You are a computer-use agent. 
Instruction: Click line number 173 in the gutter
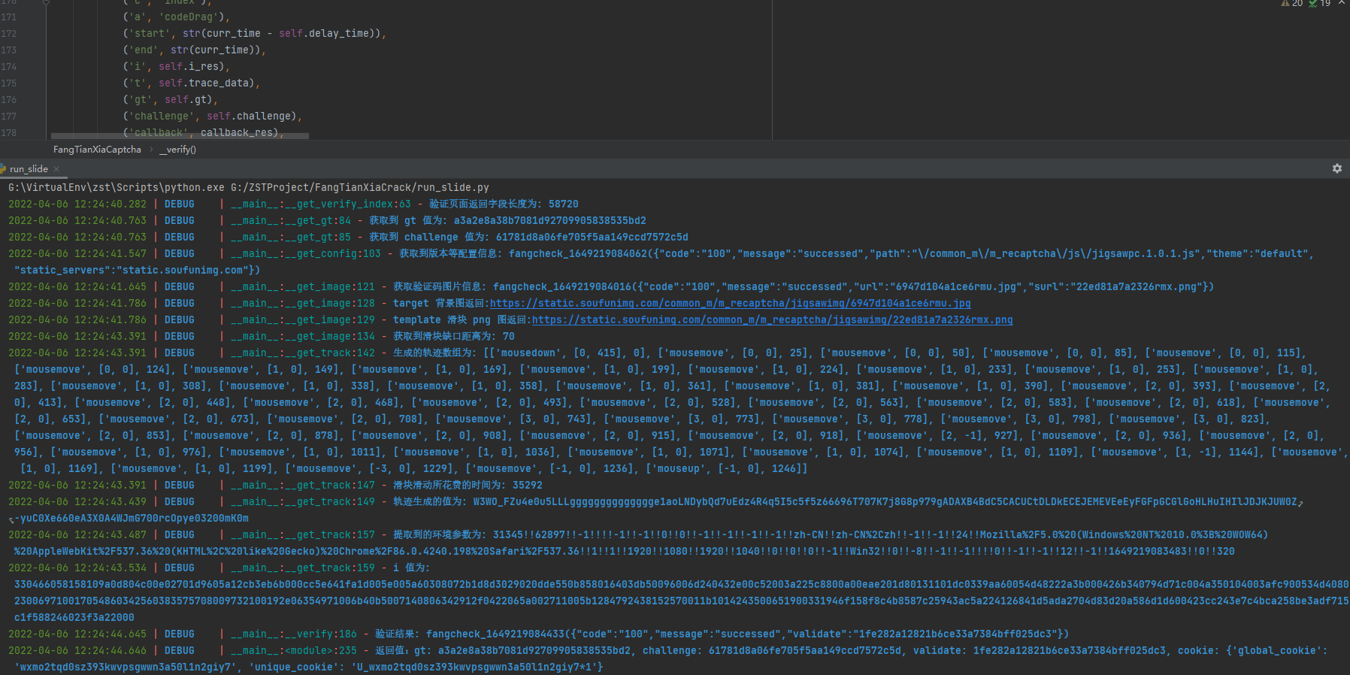click(9, 50)
